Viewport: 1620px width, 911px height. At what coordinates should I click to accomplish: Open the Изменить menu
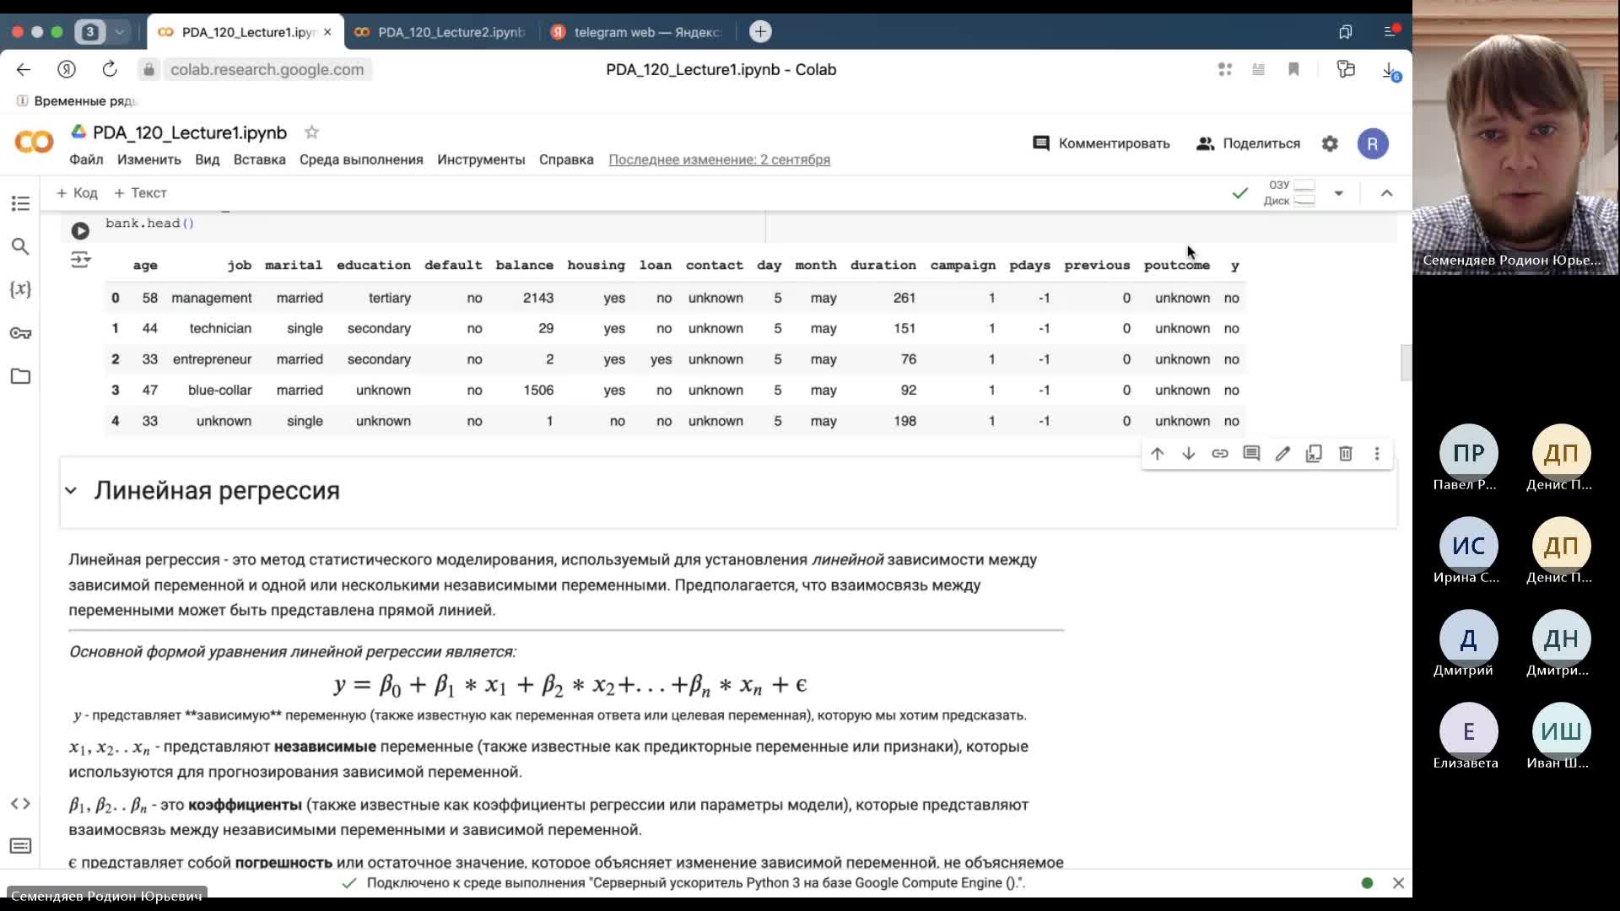149,159
